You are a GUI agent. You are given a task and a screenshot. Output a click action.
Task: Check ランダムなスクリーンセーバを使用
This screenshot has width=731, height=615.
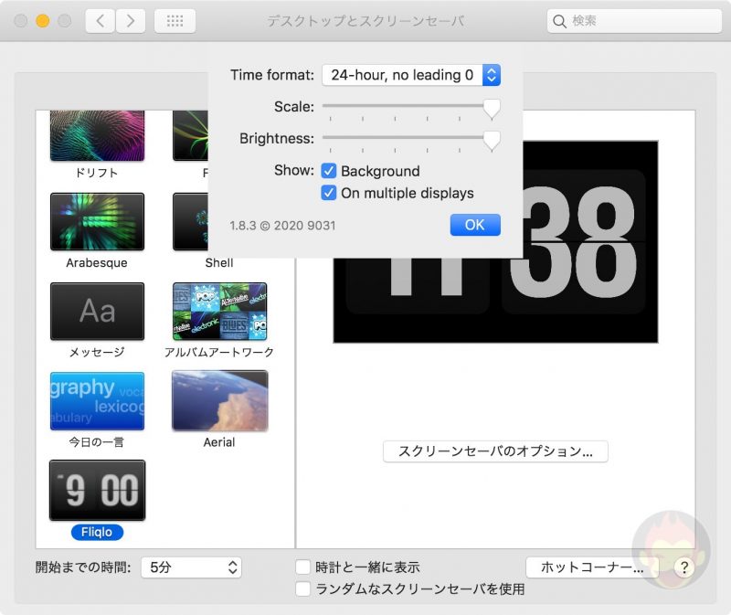point(303,588)
